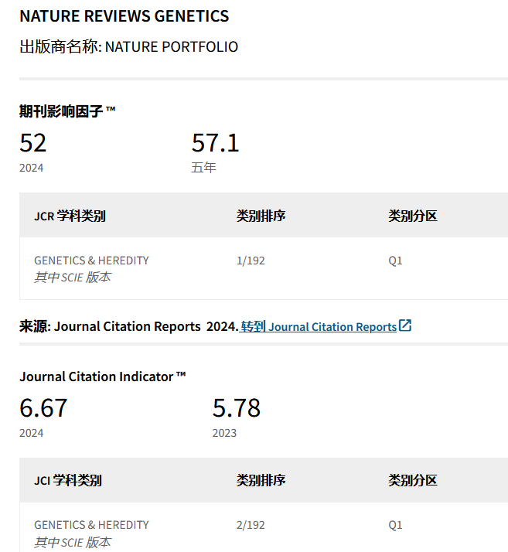Click the 2024 impact factor value 52
The height and width of the screenshot is (552, 508).
[33, 143]
